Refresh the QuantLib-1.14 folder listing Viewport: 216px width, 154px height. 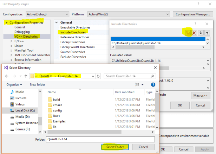[x=98, y=76]
